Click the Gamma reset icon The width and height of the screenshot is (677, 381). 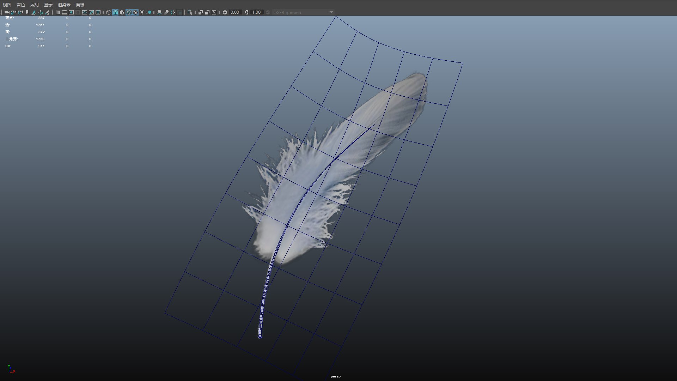coord(246,12)
